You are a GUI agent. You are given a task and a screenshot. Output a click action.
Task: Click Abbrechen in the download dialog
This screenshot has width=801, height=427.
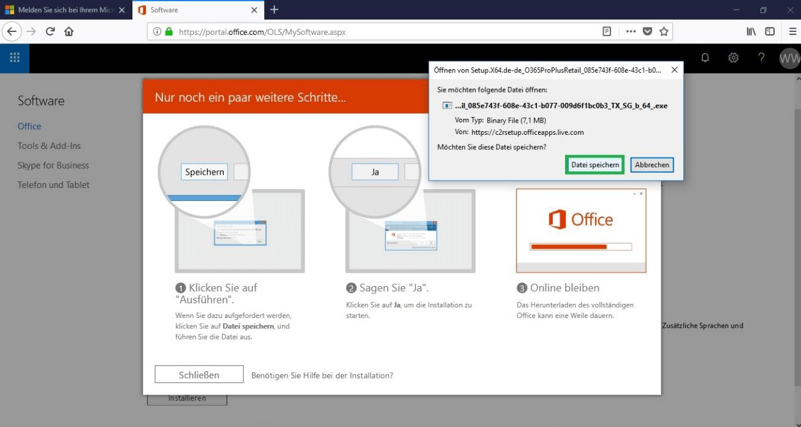tap(652, 165)
